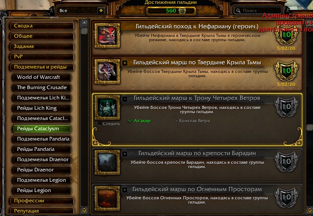Collapse the Трон Четырех Ветров achievement with minus
Screen dimensions: 313x216
(125, 99)
